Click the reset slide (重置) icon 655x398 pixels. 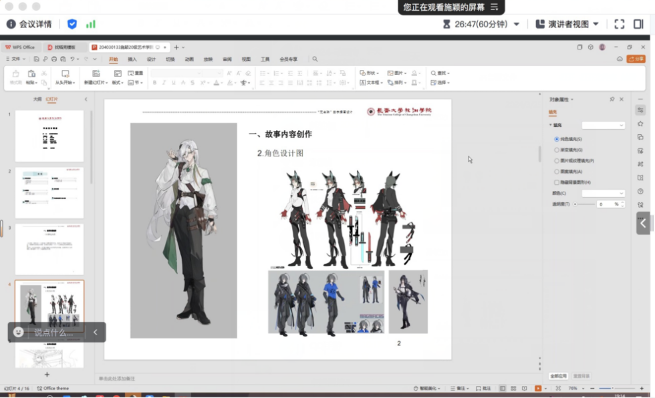pyautogui.click(x=135, y=73)
